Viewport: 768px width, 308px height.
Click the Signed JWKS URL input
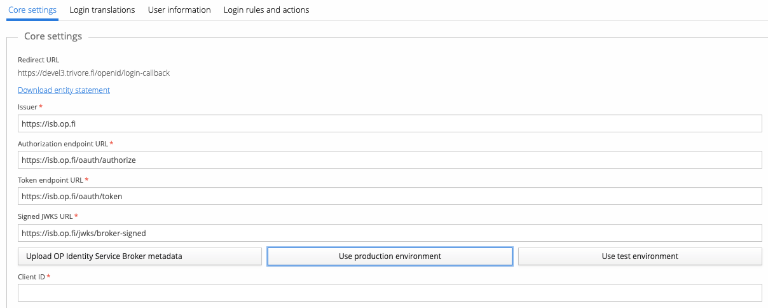pyautogui.click(x=390, y=233)
